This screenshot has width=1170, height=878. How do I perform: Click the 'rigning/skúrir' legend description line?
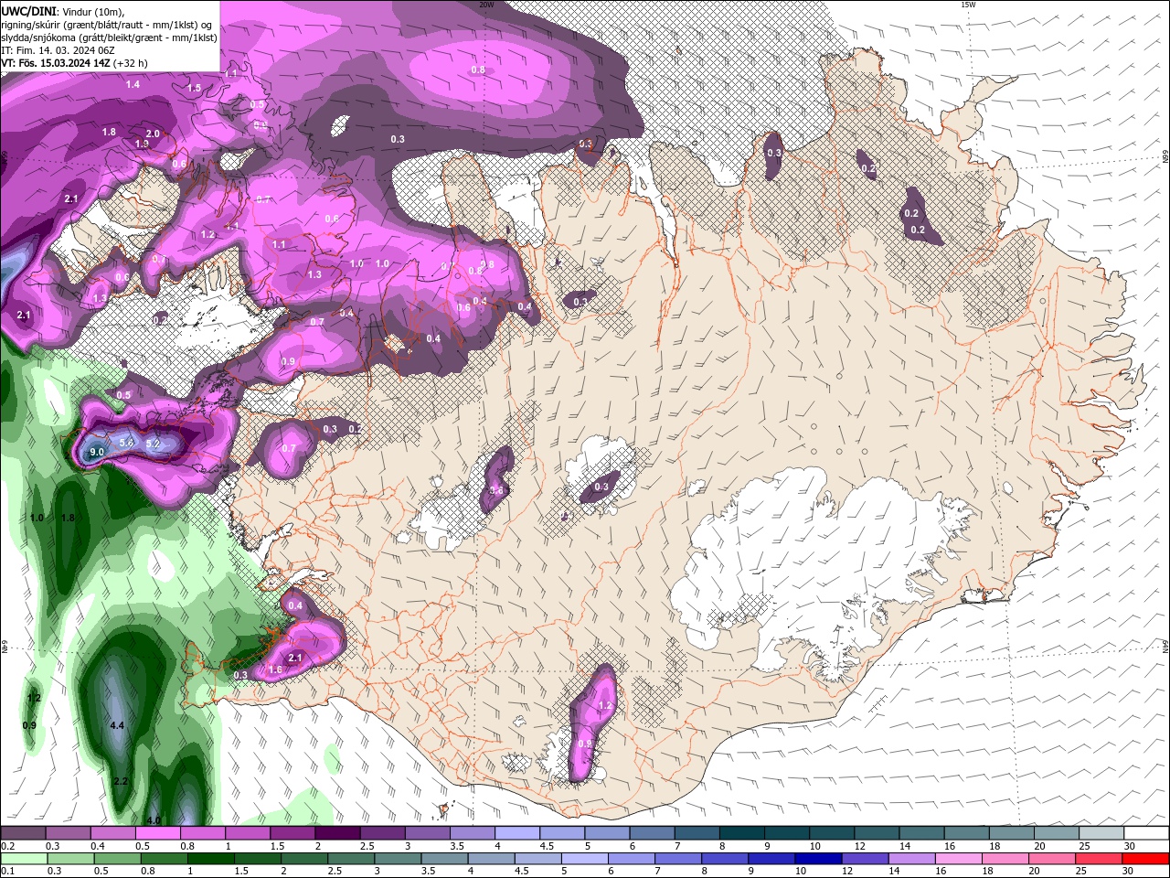[108, 25]
